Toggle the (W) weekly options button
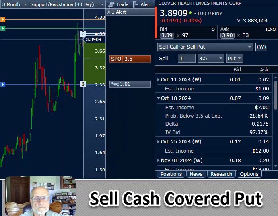The image size is (278, 216). (x=261, y=47)
